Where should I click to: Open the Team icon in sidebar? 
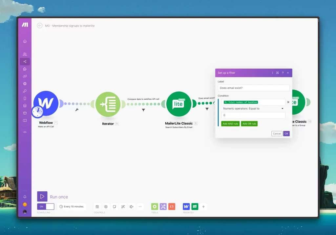[x=25, y=54]
